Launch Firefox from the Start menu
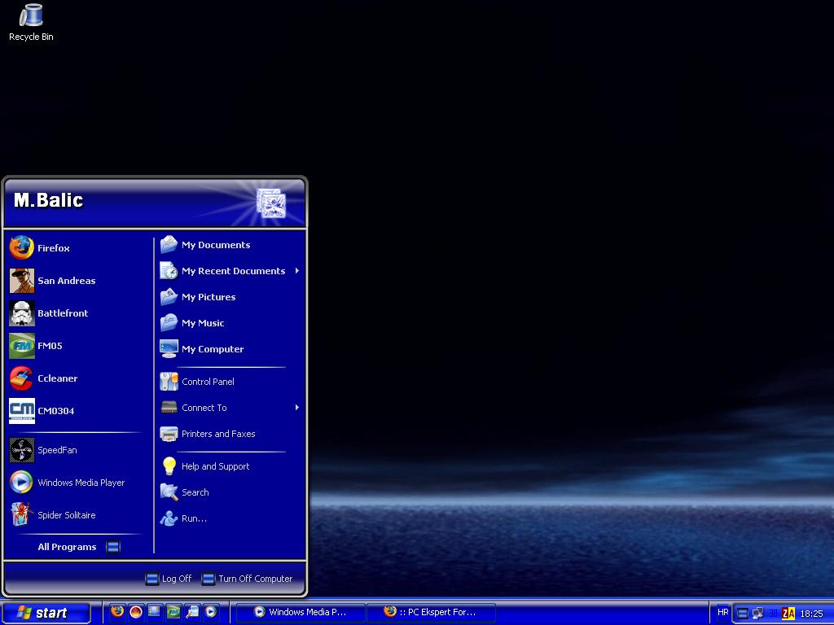834x625 pixels. coord(52,248)
